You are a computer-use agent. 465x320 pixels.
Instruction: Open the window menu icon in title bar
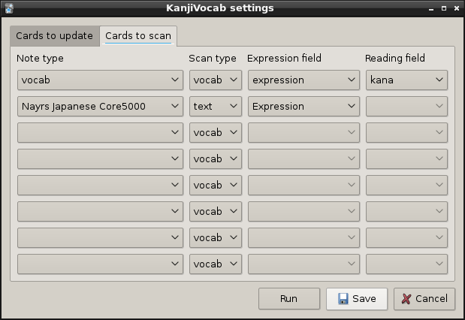point(8,8)
